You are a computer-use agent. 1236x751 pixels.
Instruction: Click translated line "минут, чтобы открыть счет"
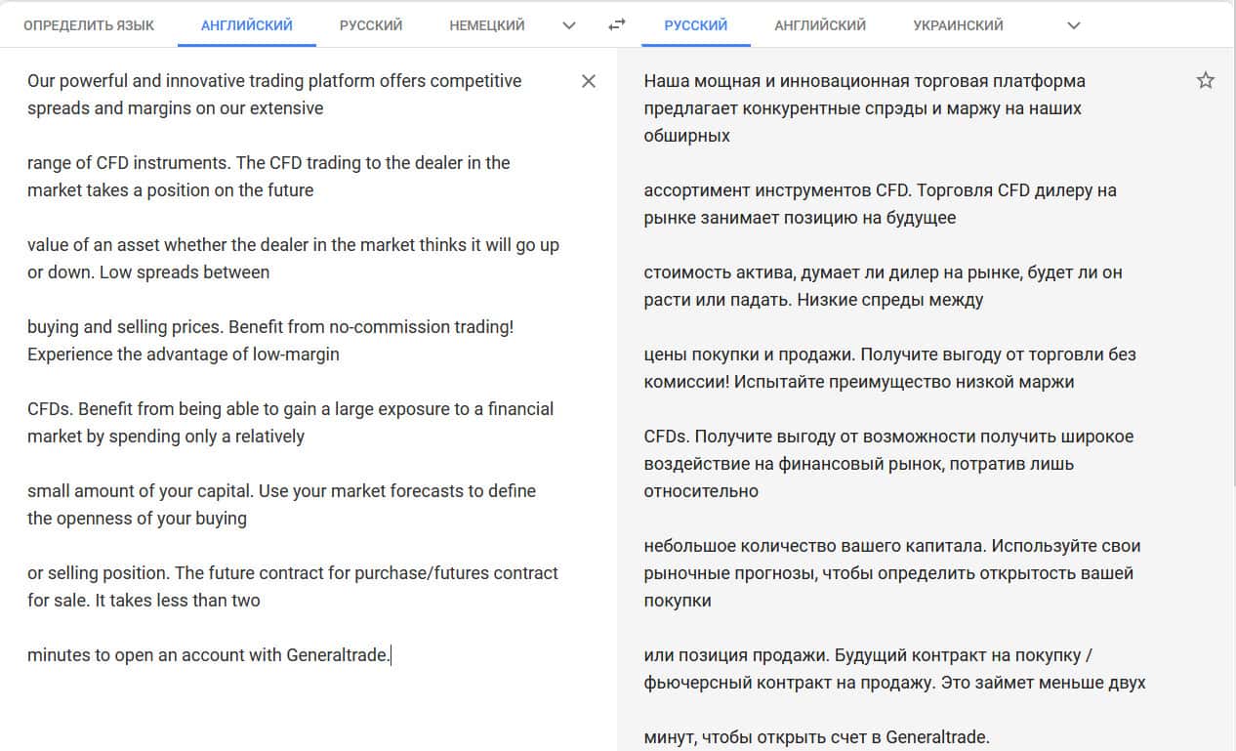coord(816,737)
